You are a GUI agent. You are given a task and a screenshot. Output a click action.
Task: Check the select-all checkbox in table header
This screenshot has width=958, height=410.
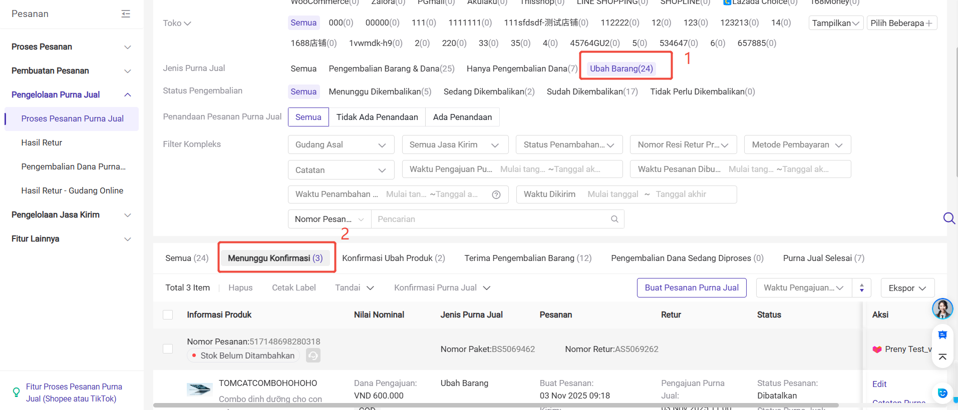point(168,314)
